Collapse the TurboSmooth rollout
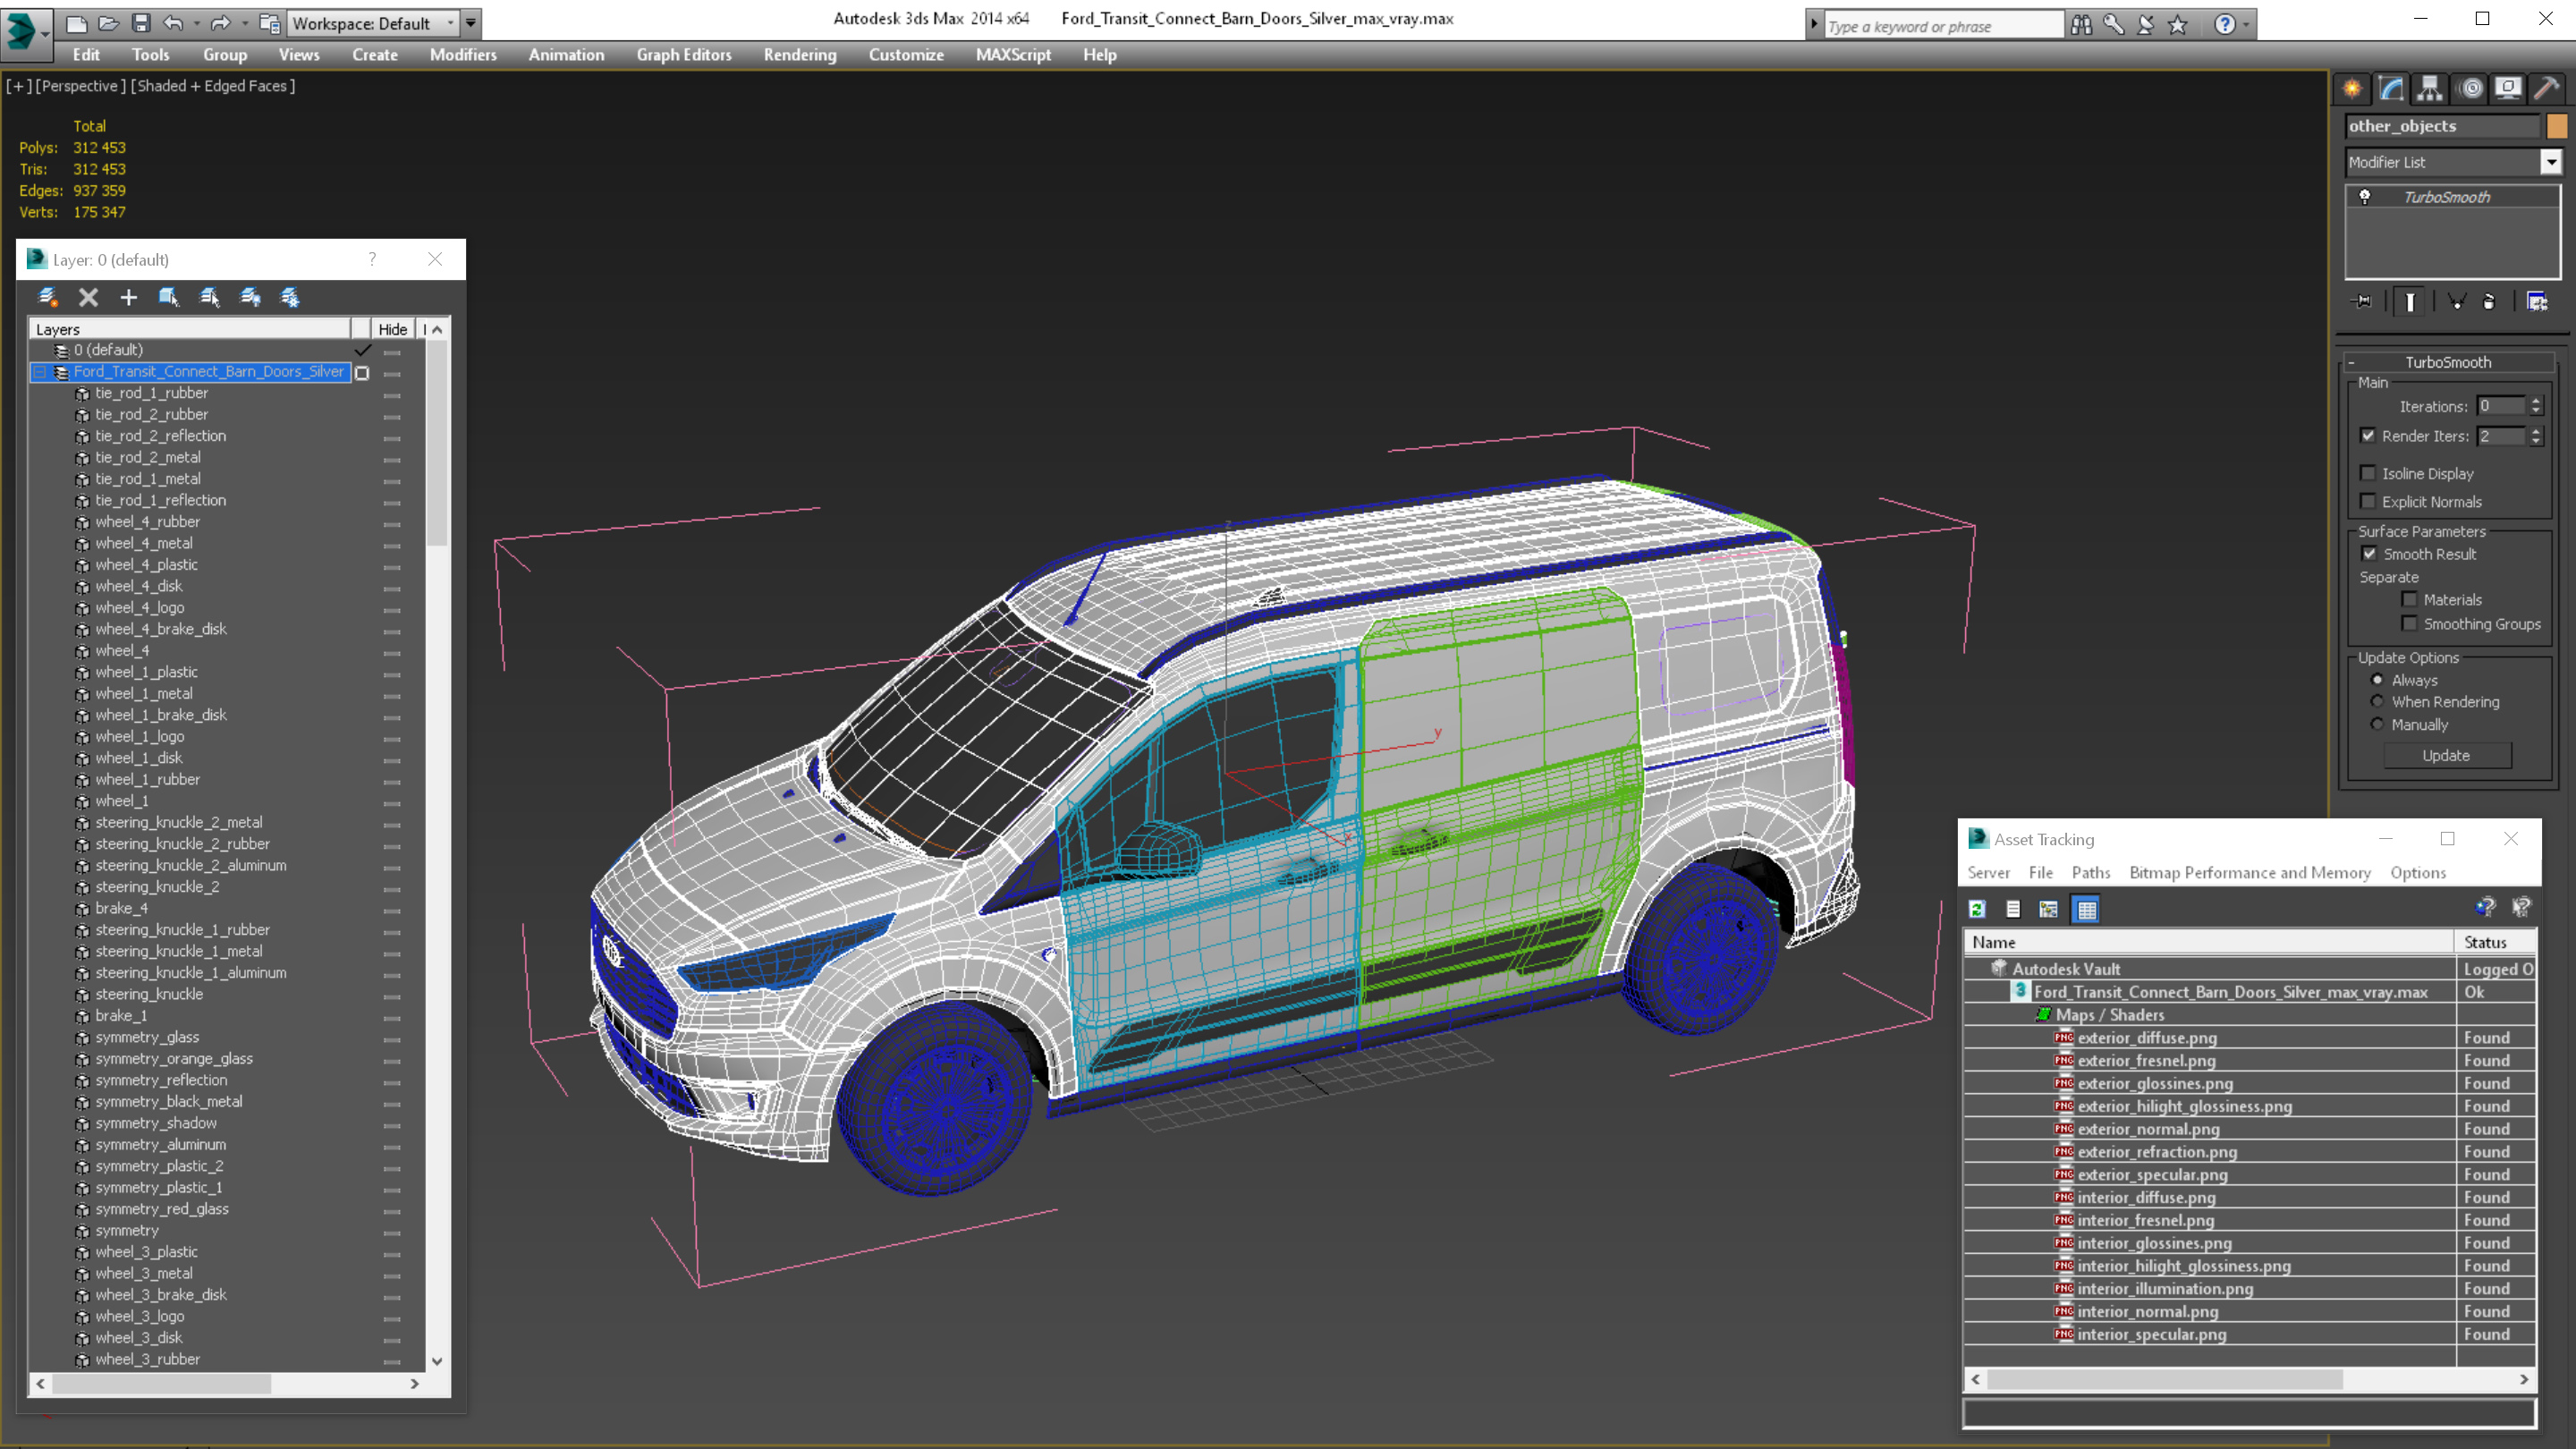Screen dimensions: 2576x1449 pyautogui.click(x=2352, y=362)
